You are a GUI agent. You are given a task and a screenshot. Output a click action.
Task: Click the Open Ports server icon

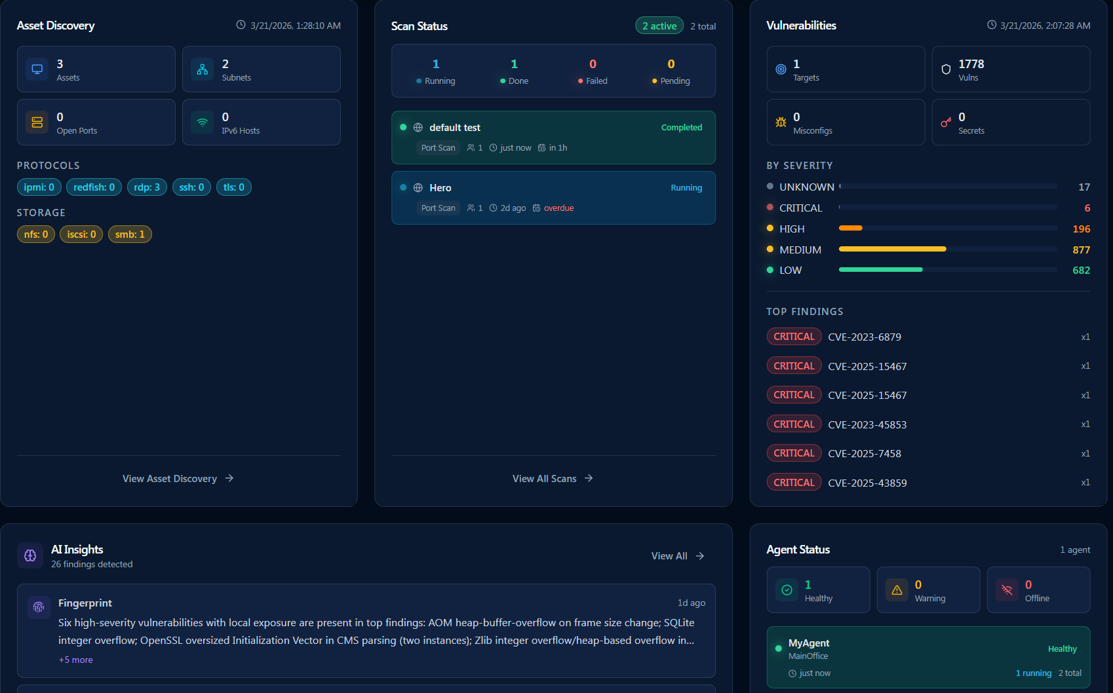(x=37, y=122)
